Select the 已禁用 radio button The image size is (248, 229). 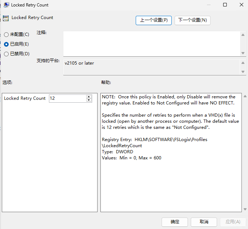point(6,54)
